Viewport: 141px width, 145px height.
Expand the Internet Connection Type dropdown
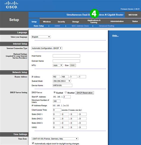(47, 48)
